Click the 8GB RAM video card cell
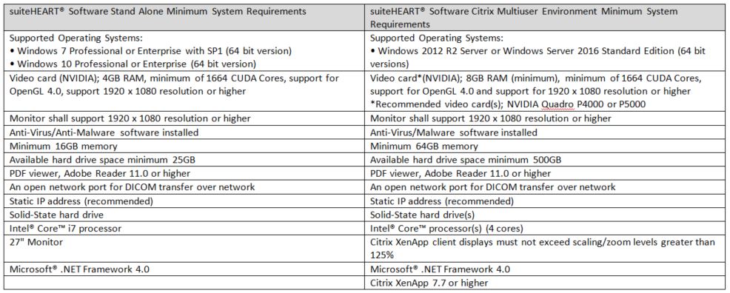The image size is (730, 293). 545,91
